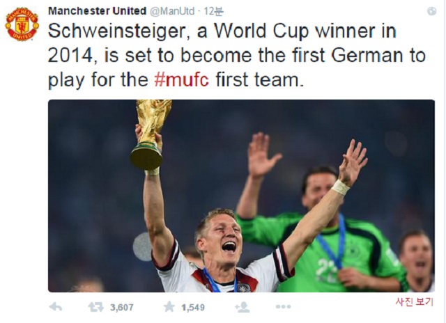Reply to the tweet using arrow icon
446x323 pixels.
(x=56, y=306)
